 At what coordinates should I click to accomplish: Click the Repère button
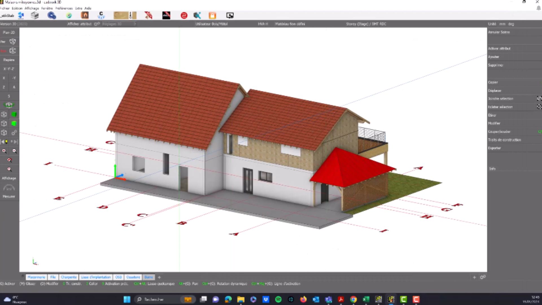pos(9,60)
